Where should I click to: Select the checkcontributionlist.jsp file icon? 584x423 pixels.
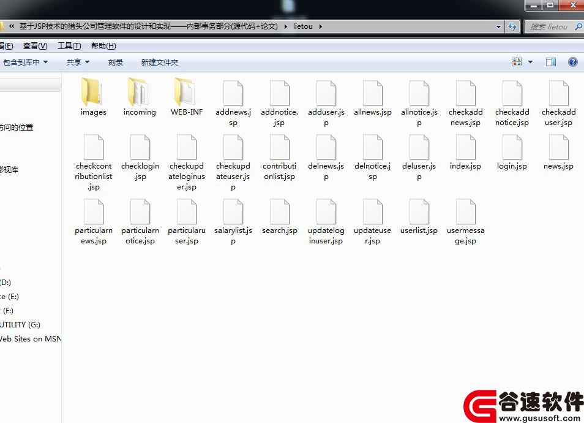pyautogui.click(x=94, y=147)
